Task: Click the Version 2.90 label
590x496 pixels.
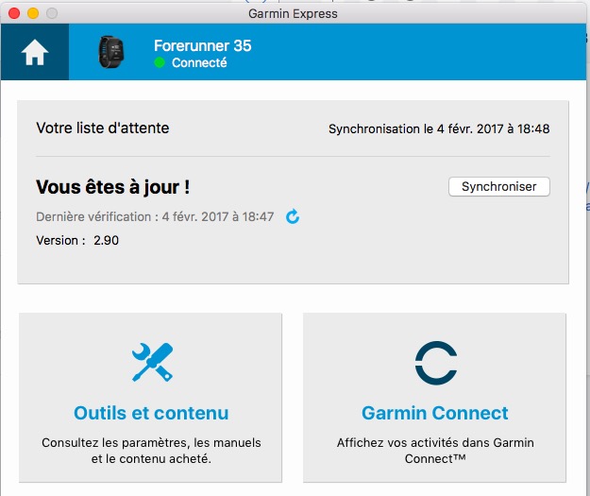Action: point(77,240)
